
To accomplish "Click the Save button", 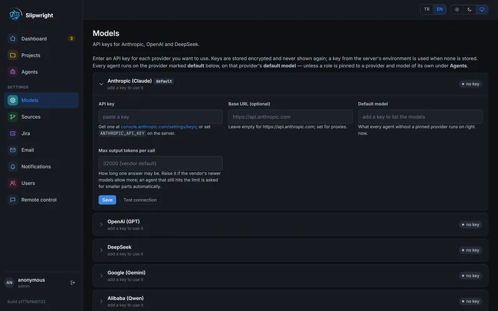I will [107, 200].
